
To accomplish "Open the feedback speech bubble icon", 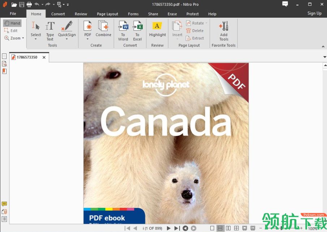I will 285,4.
